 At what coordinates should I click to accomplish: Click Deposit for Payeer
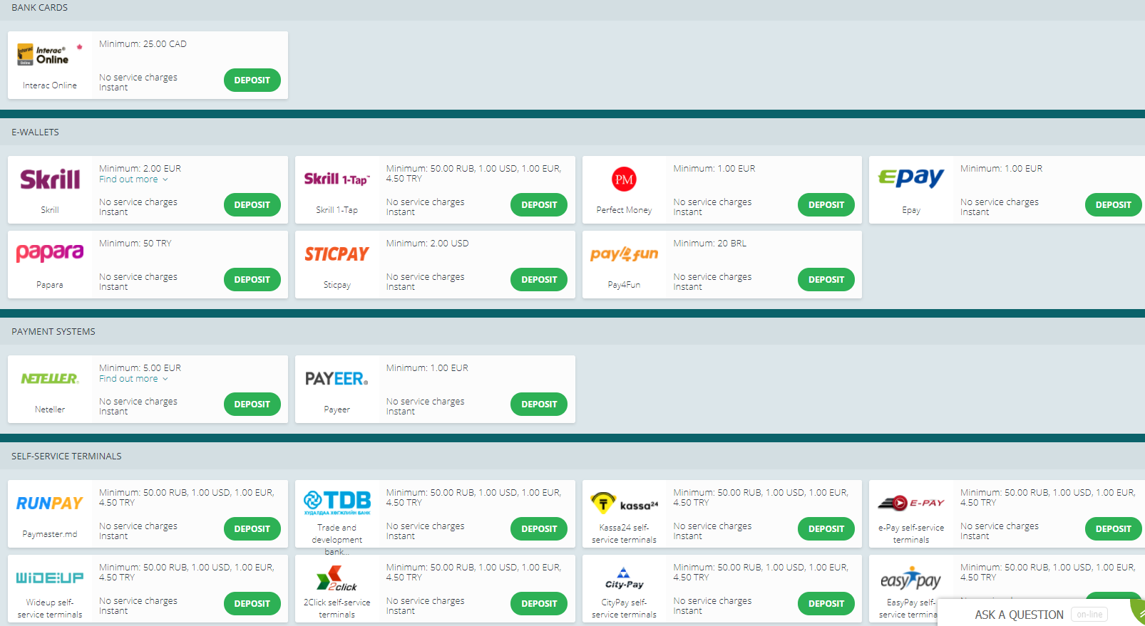[539, 405]
